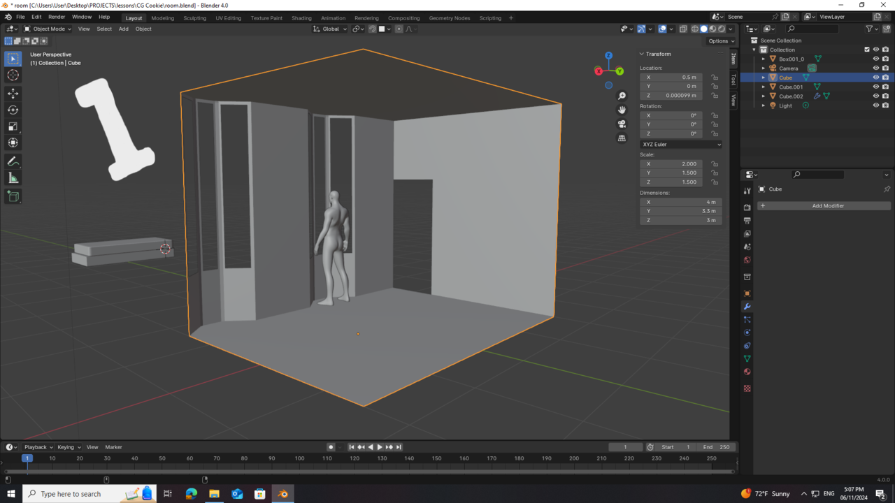Hide Cube.001 in the outliner
This screenshot has height=503, width=895.
(x=875, y=87)
